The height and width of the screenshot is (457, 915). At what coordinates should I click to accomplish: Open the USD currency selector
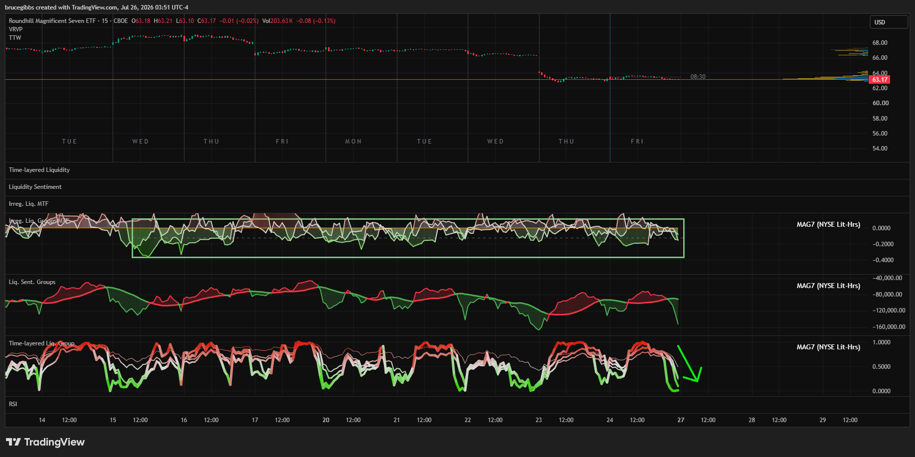889,22
